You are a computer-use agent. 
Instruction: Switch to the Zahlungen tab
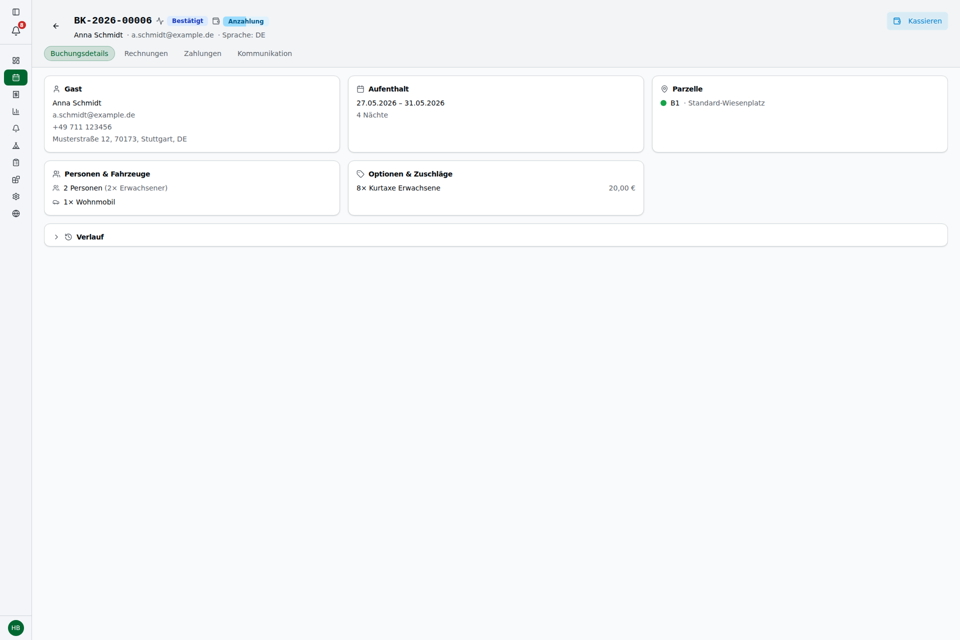tap(202, 53)
